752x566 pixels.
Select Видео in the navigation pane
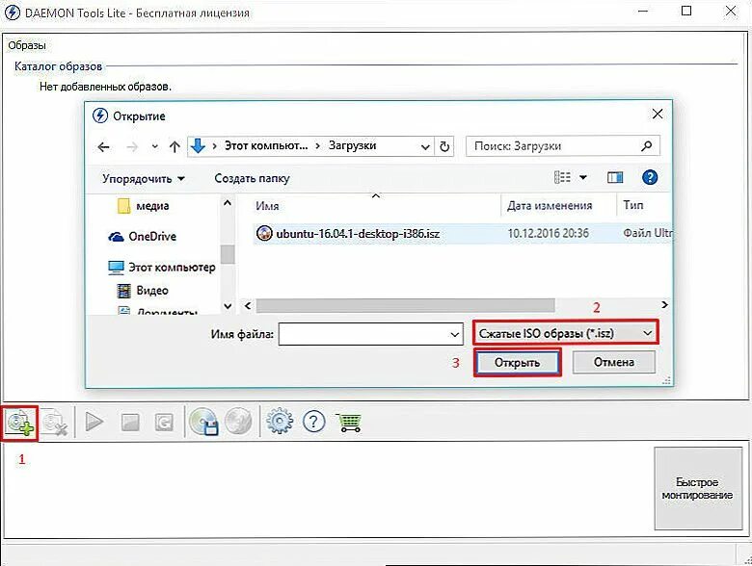coord(143,290)
